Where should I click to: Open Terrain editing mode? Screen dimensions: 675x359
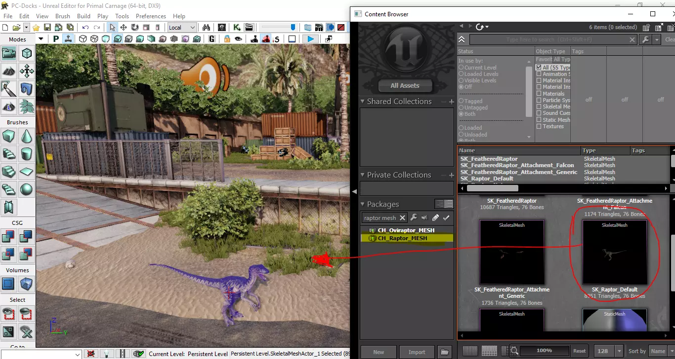tap(9, 71)
